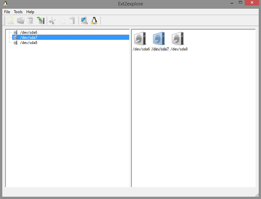This screenshot has height=199, width=261.
Task: Select /dev/sda6 in the tree
Action: pyautogui.click(x=29, y=32)
